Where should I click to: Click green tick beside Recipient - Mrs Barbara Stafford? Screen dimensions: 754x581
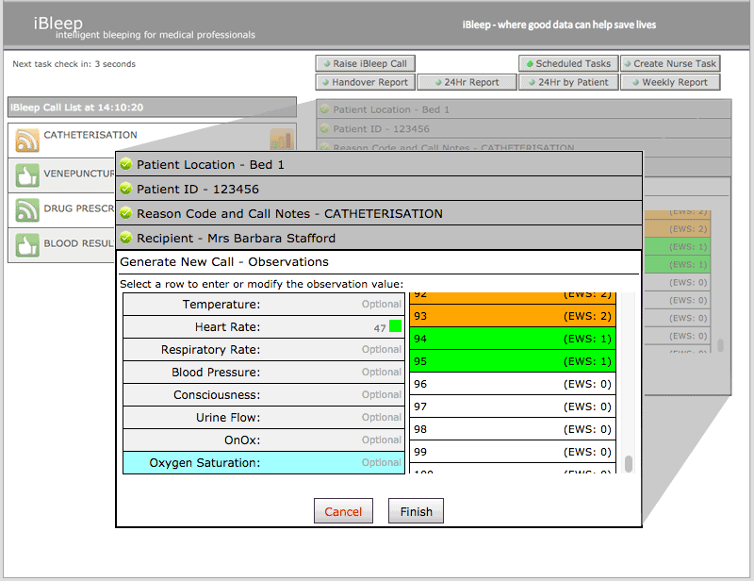tap(126, 238)
